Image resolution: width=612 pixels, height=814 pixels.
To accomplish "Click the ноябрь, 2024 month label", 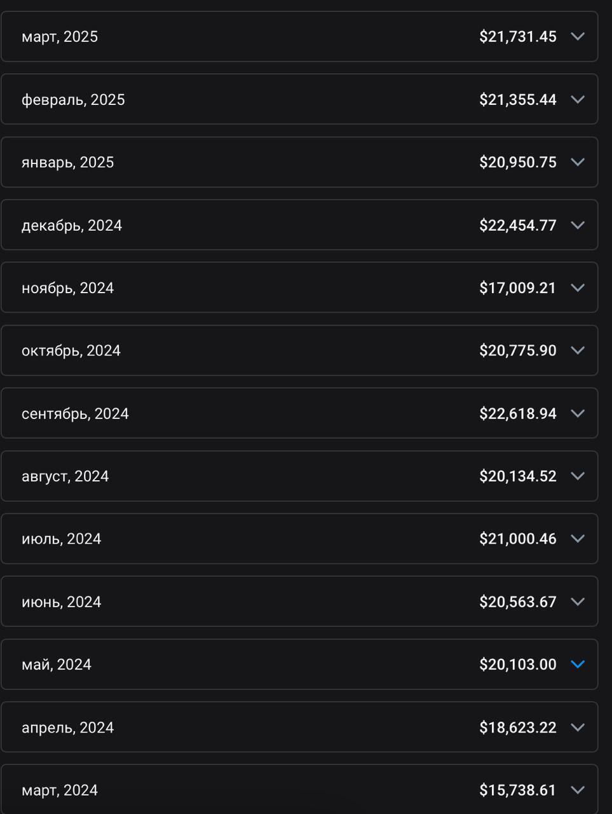I will click(x=67, y=288).
